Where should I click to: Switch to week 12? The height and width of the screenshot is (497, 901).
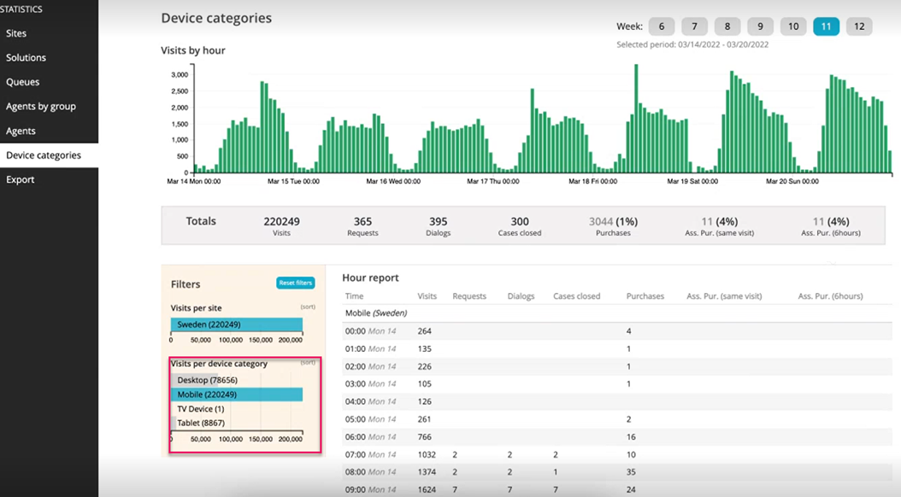pyautogui.click(x=859, y=26)
